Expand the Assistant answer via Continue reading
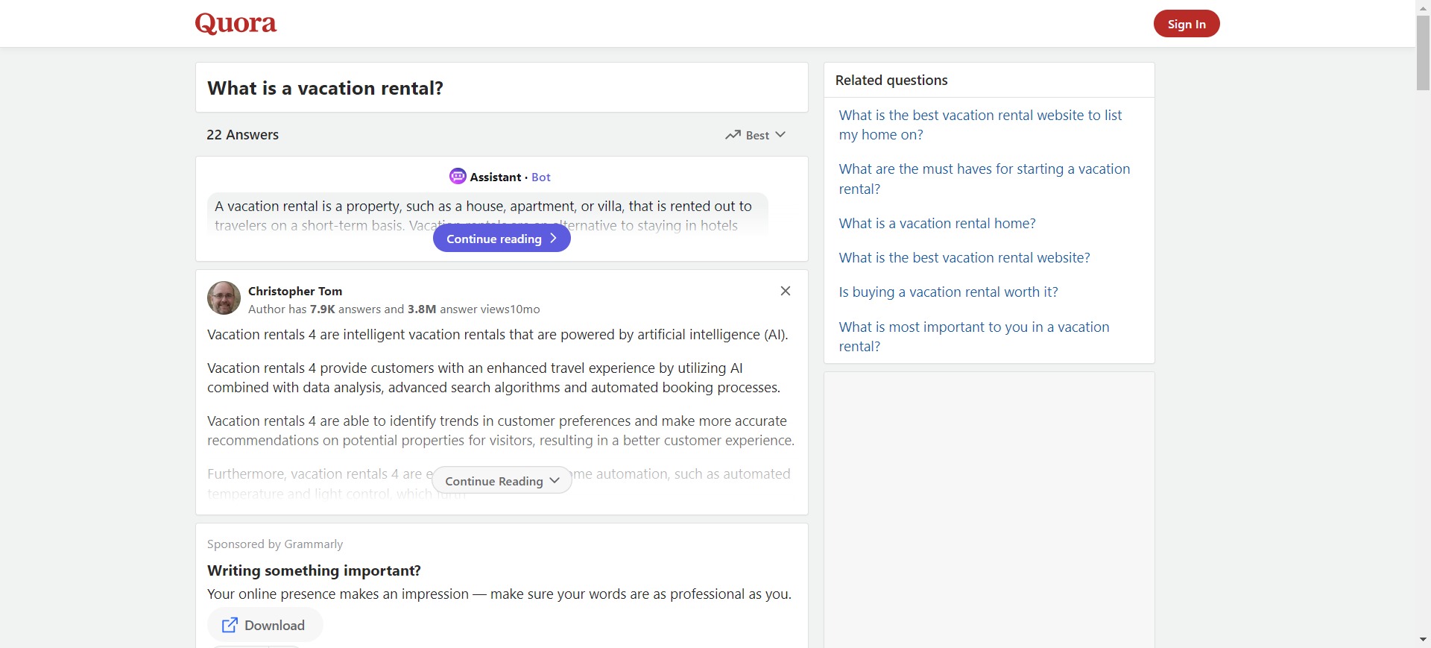Screen dimensions: 1431x648 [x=502, y=239]
